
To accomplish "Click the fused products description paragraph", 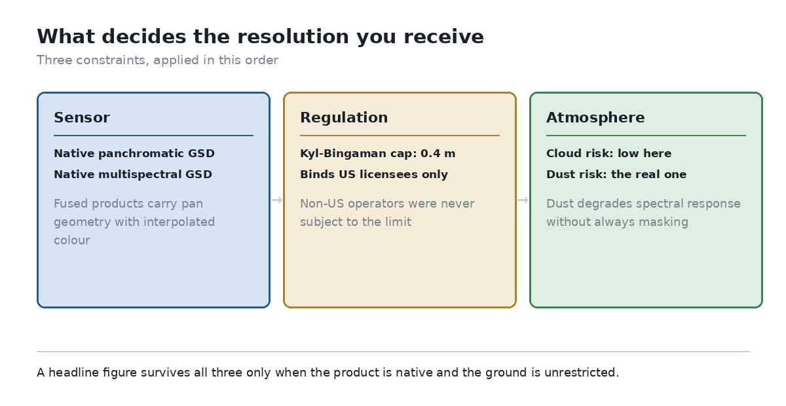I will coord(134,222).
